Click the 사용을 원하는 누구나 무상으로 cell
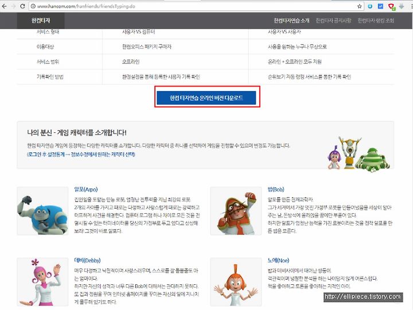The image size is (413, 310). click(297, 47)
